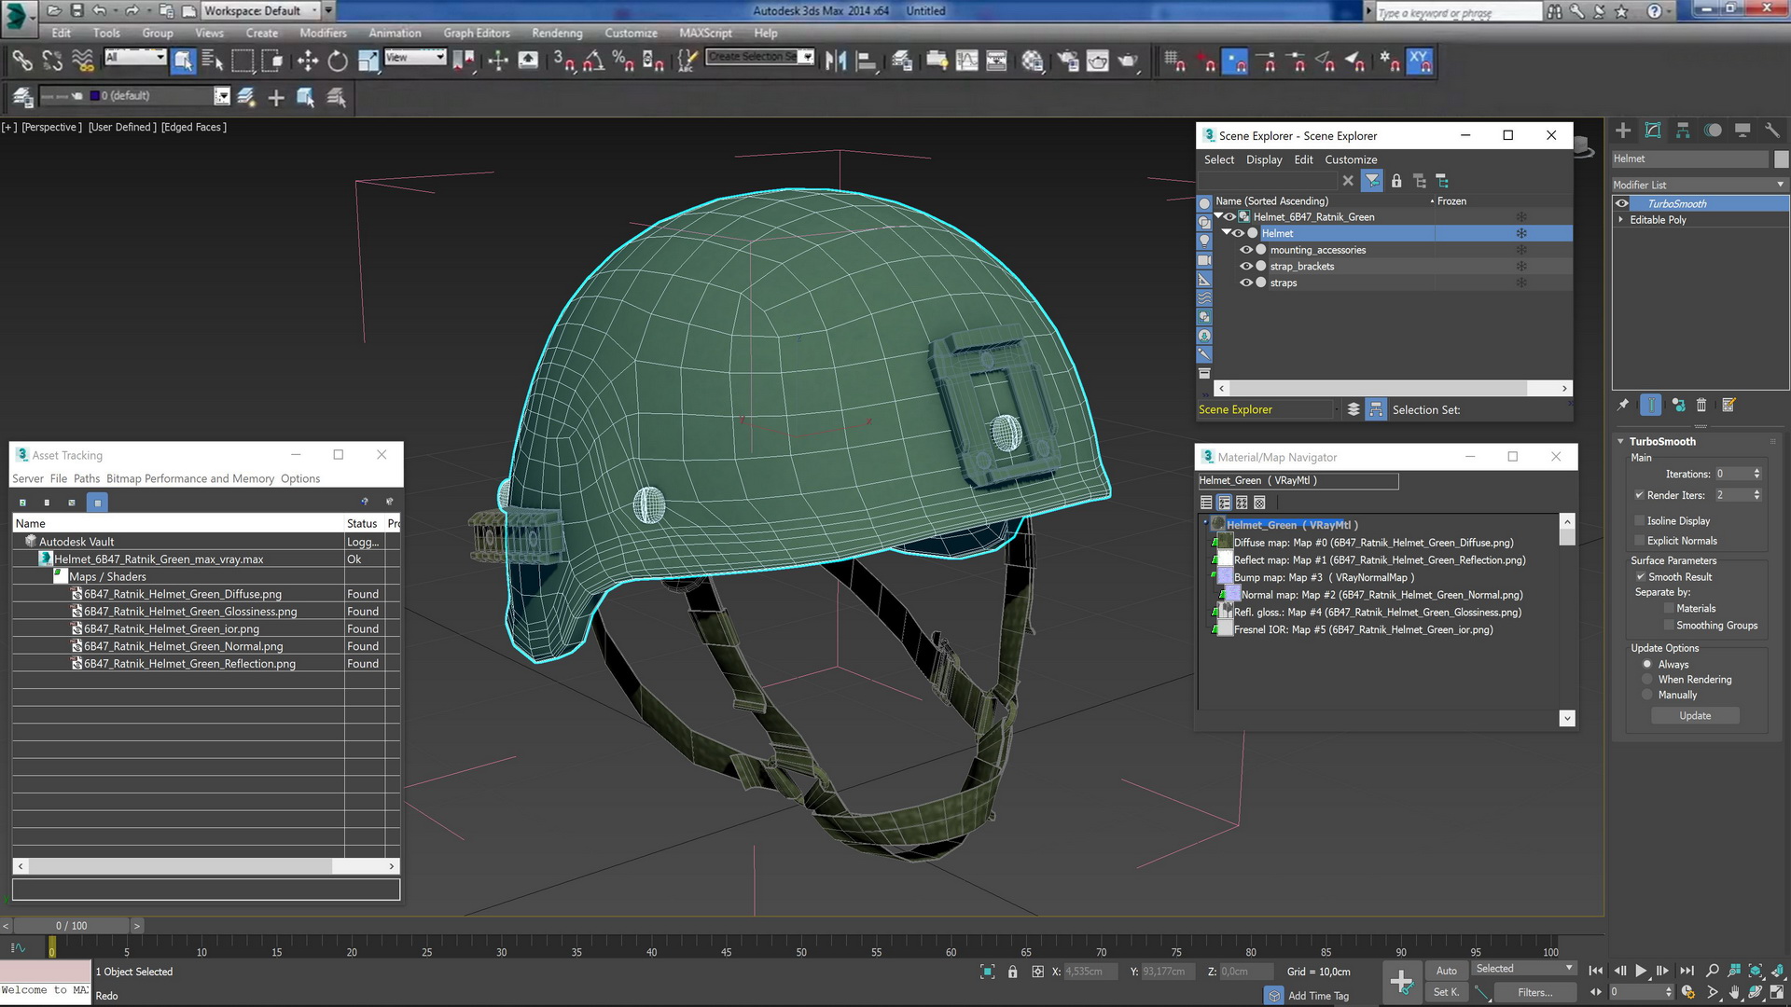Viewport: 1791px width, 1007px height.
Task: Open the Modify command panel tab
Action: coord(1653,131)
